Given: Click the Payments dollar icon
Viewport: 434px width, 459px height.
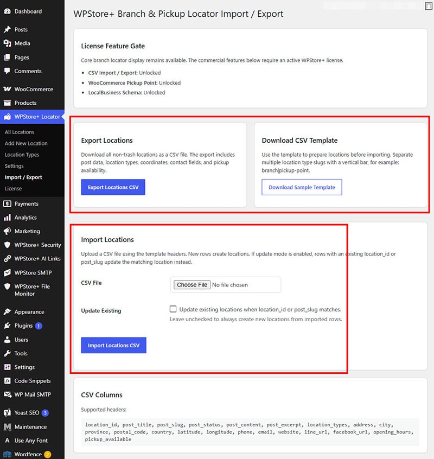Looking at the screenshot, I should coord(7,204).
